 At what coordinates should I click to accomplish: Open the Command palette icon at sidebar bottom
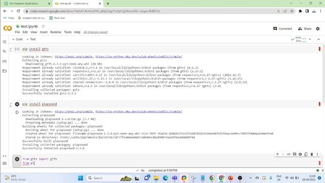tap(5, 163)
